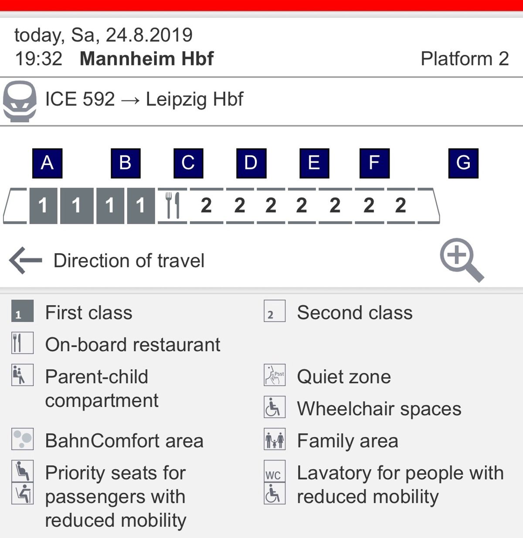Click the ICE 592 Leipzig Hbf row
The image size is (523, 538).
(x=144, y=100)
